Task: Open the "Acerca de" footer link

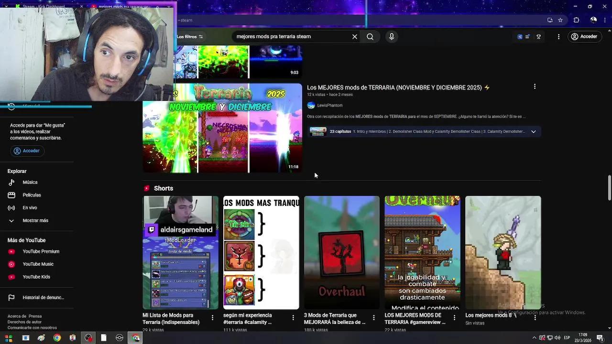Action: tap(17, 316)
